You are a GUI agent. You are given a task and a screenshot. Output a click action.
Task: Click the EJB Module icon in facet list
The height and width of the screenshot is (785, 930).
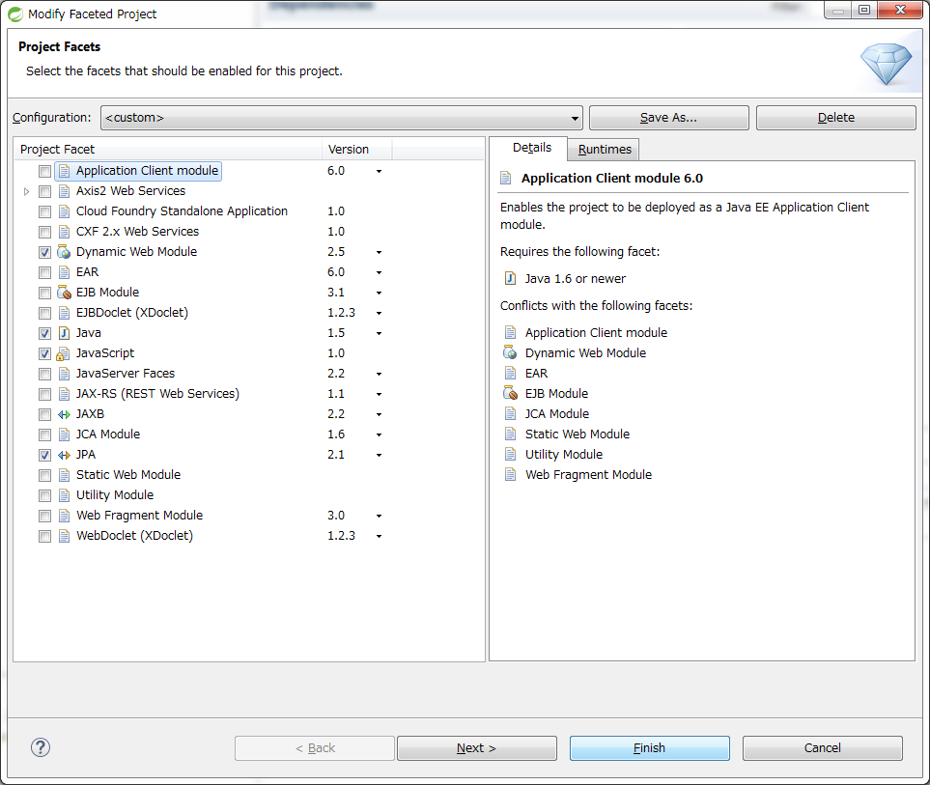click(x=64, y=293)
